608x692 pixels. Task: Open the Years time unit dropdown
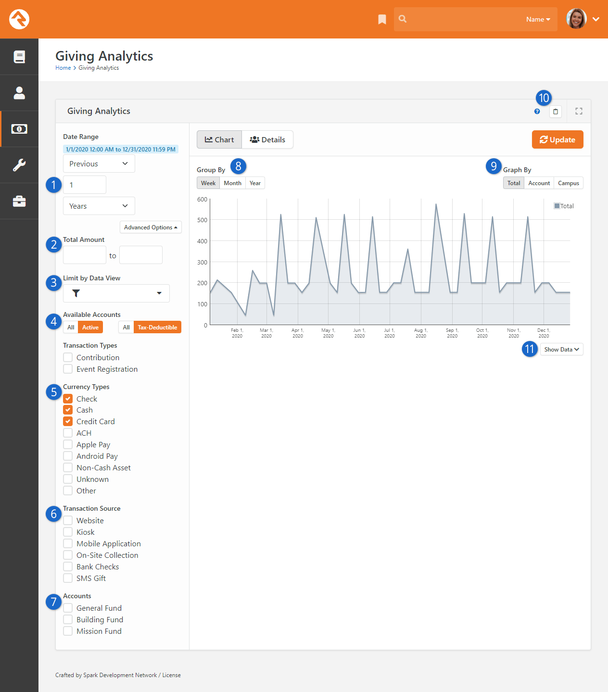99,206
